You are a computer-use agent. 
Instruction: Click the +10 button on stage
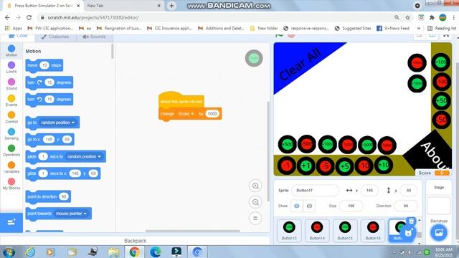384,165
